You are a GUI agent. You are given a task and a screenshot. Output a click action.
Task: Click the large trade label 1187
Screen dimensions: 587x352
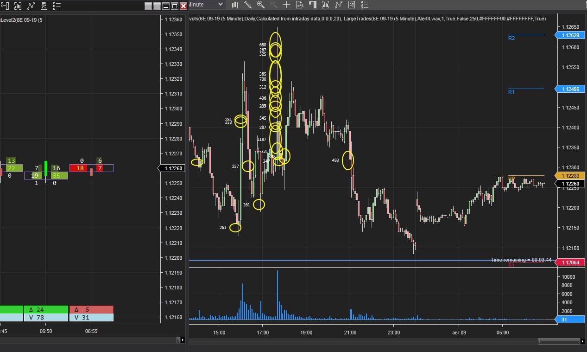point(262,140)
